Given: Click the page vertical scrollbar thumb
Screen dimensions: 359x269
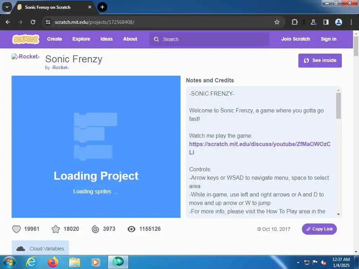Looking at the screenshot, I should [x=356, y=46].
